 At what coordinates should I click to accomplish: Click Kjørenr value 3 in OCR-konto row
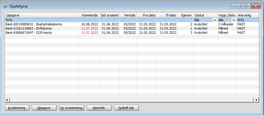point(191,33)
